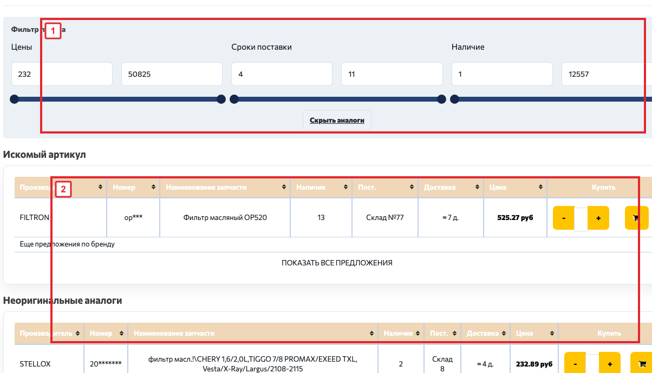Focus the maximum delivery days field 11
Viewport: 652px width, 373px height.
pos(392,74)
